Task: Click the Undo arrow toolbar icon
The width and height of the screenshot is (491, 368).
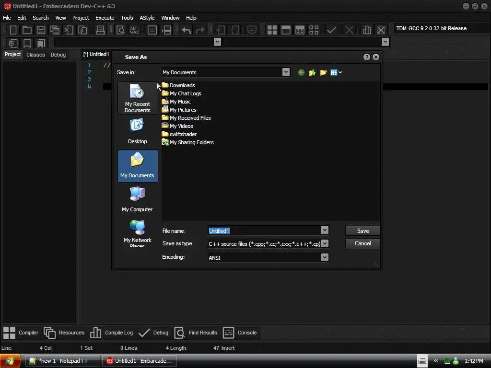Action: [x=187, y=30]
